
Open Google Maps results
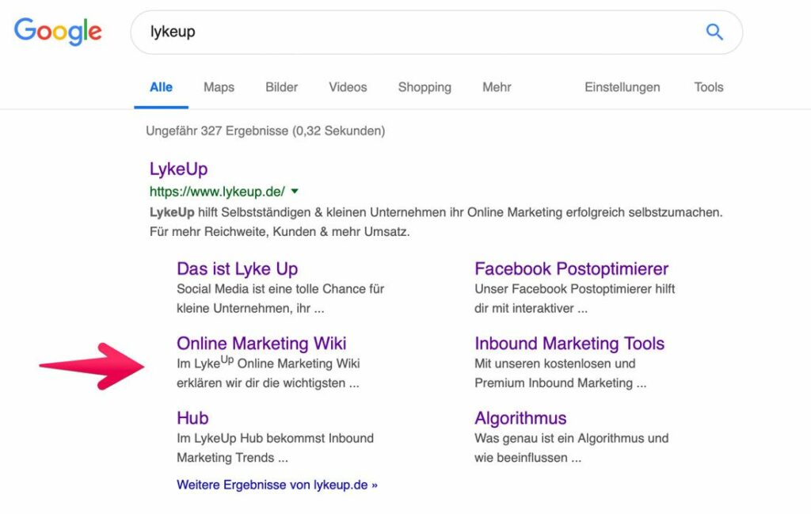coord(218,87)
